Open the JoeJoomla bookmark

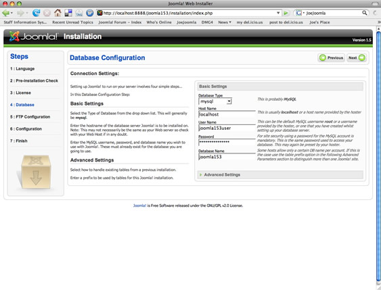point(186,22)
